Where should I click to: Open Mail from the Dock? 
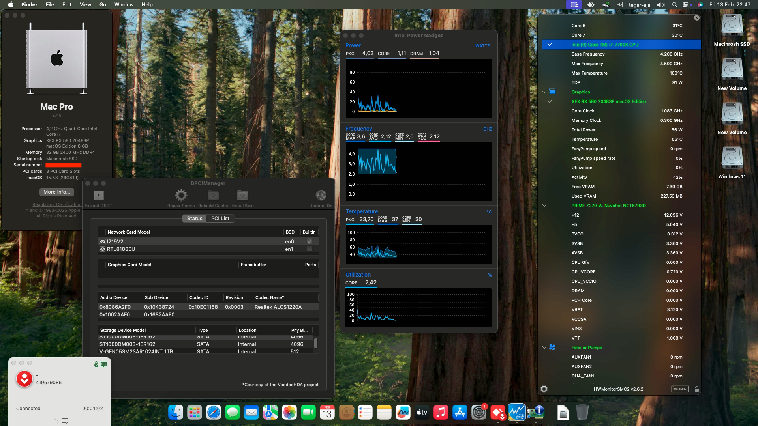251,413
